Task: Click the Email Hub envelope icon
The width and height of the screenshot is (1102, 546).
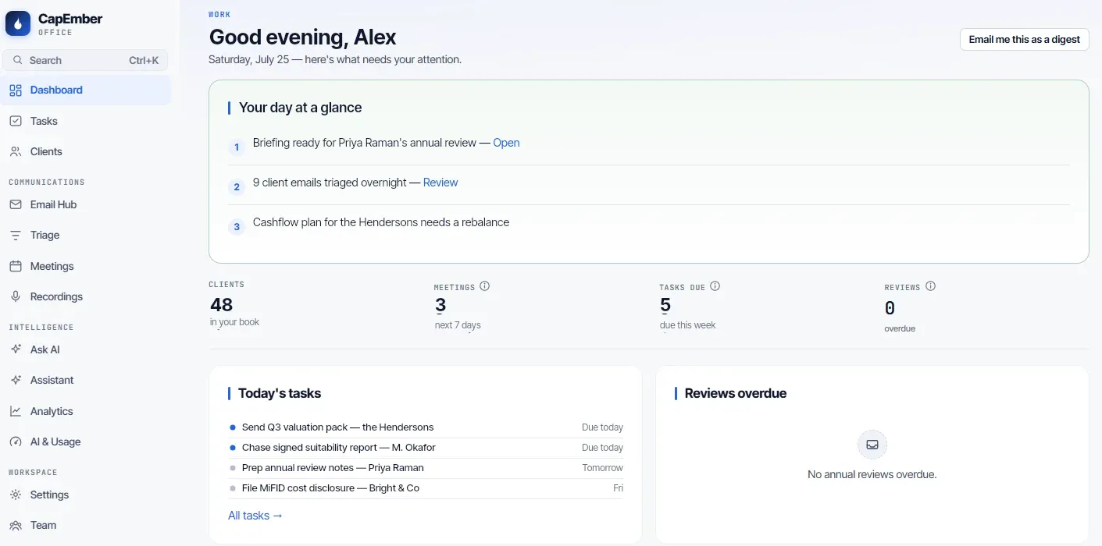Action: (16, 204)
